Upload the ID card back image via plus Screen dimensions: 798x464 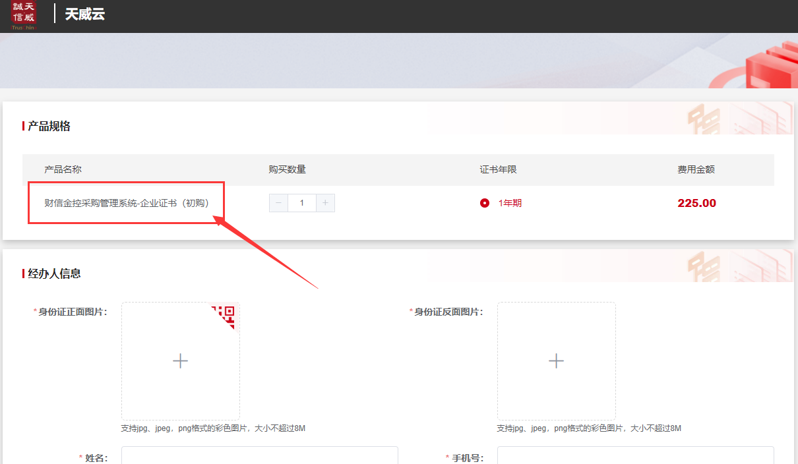556,361
